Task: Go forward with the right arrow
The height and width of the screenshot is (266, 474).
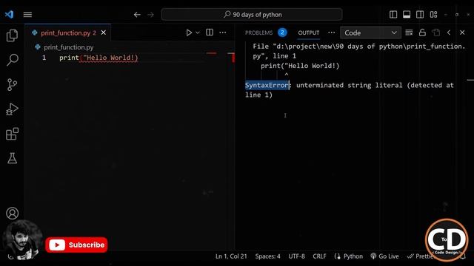Action: 150,15
